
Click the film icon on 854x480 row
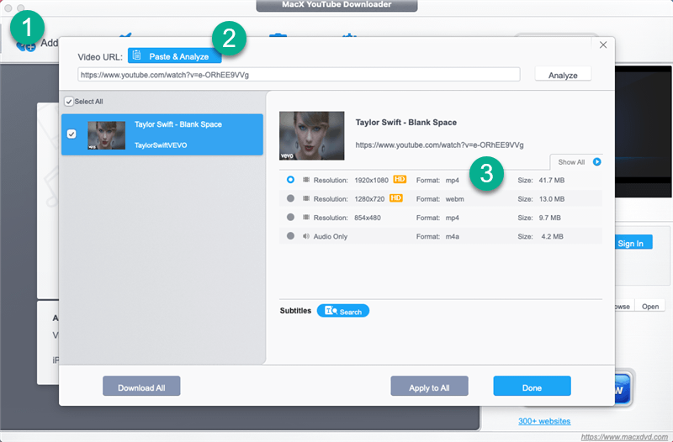point(306,218)
